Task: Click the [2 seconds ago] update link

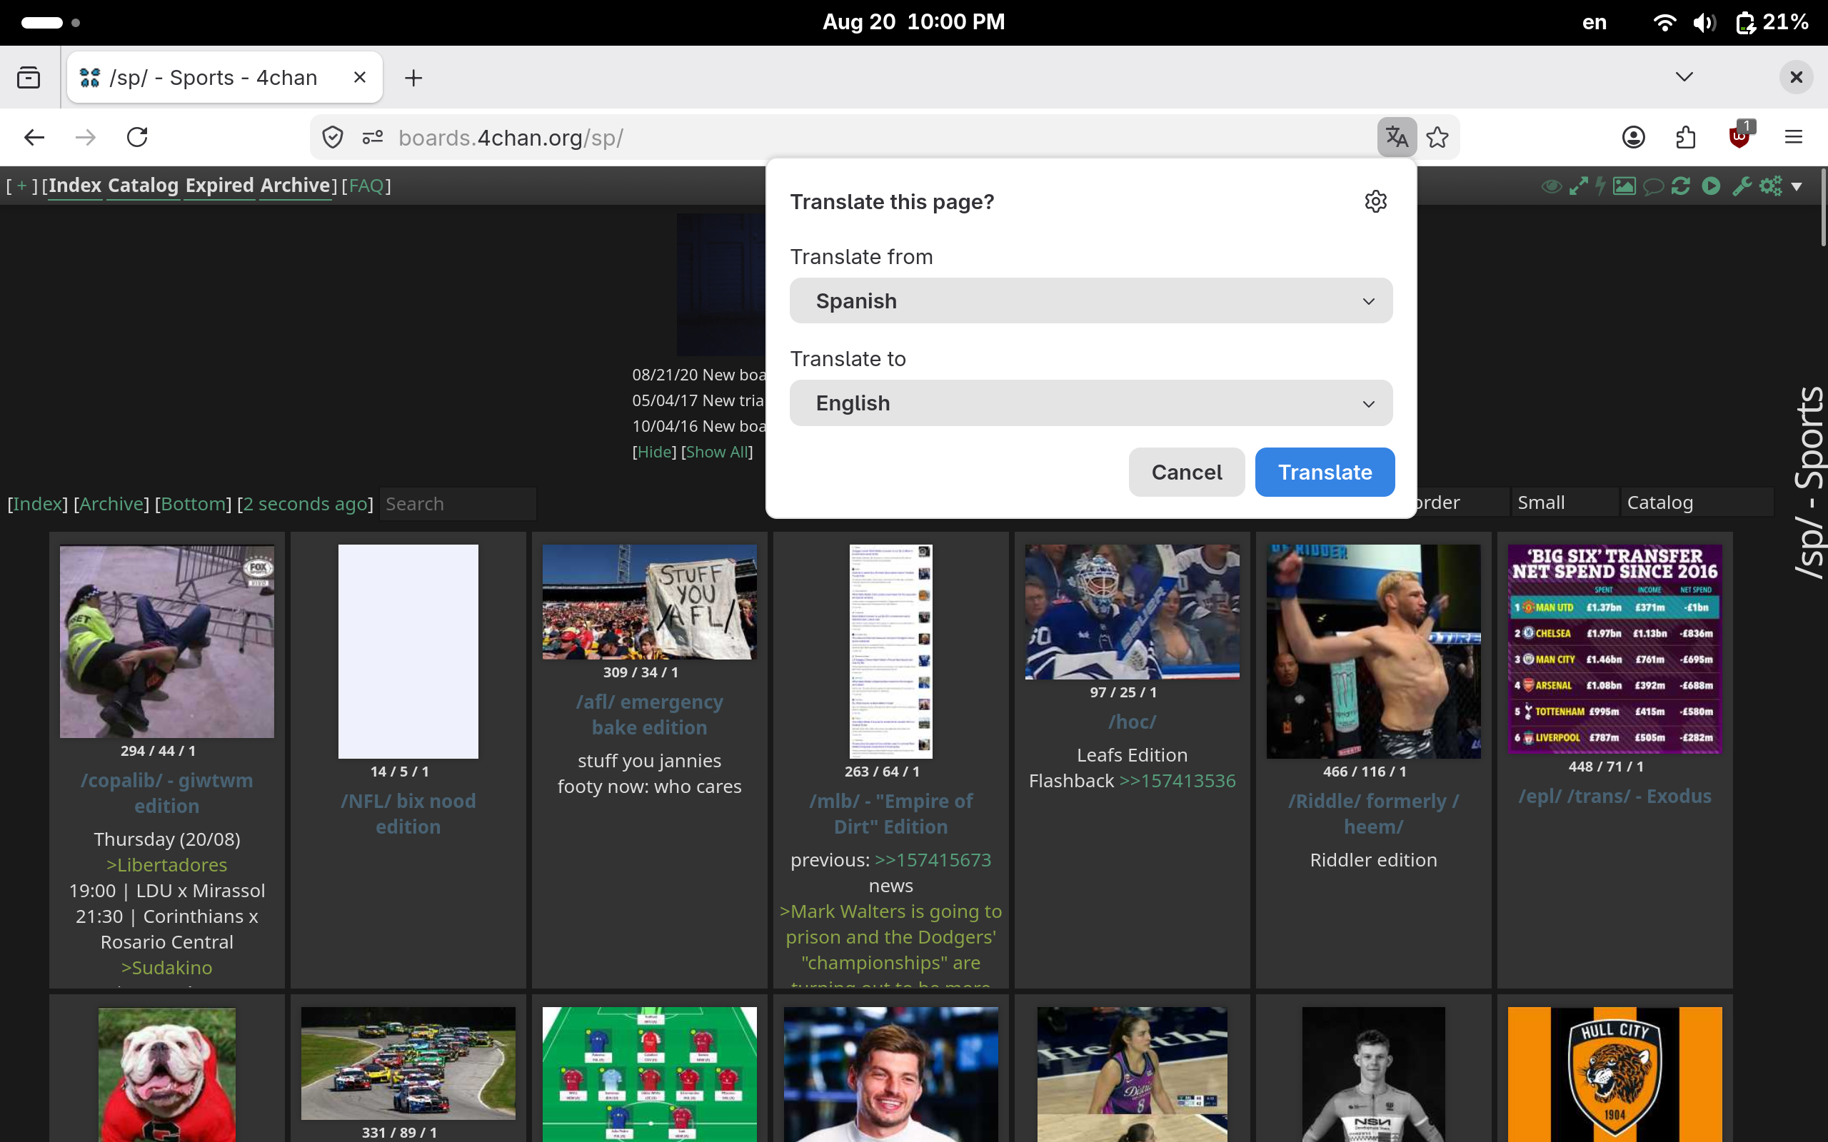Action: 305,504
